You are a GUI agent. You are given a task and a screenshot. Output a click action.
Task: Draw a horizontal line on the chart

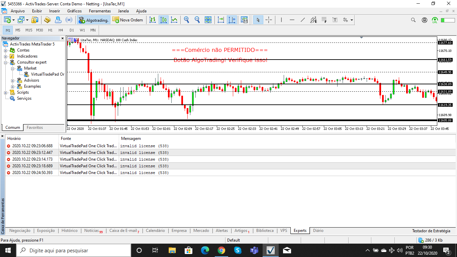click(292, 20)
